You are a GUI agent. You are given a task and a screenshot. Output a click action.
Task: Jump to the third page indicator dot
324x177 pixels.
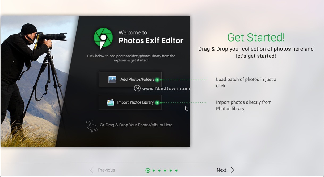click(x=159, y=171)
